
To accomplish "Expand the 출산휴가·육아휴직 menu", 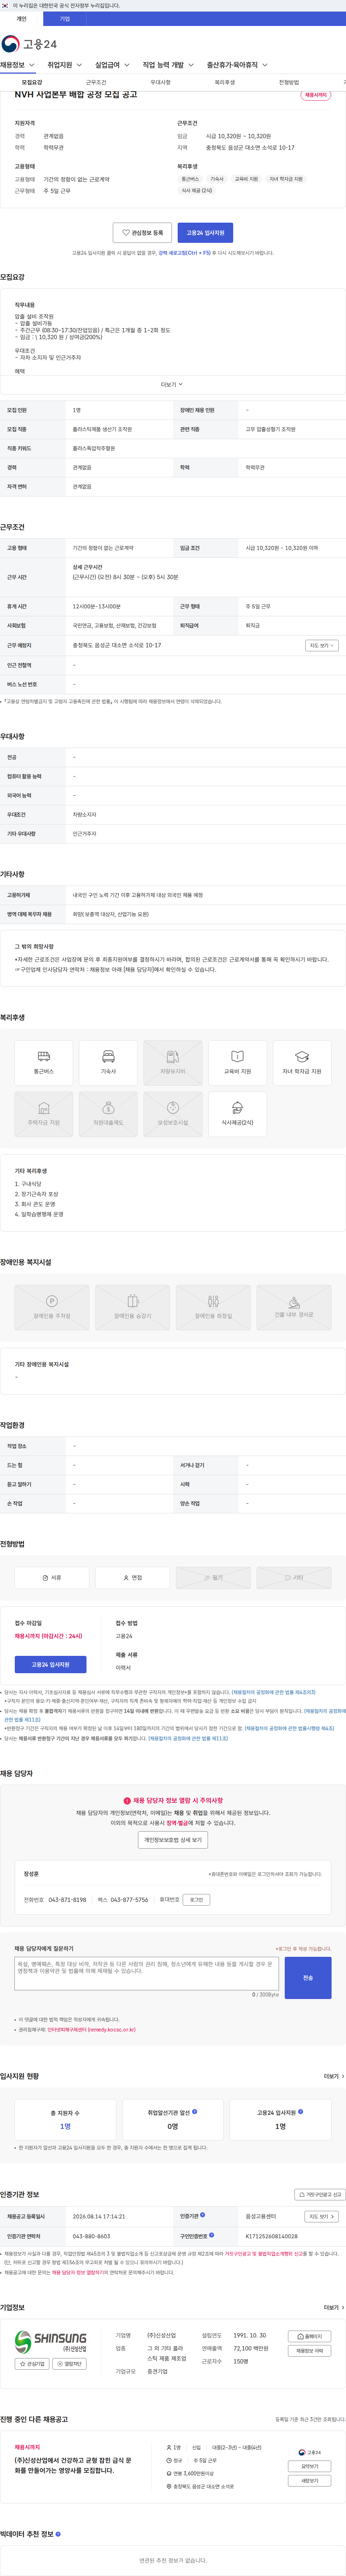I will point(237,65).
